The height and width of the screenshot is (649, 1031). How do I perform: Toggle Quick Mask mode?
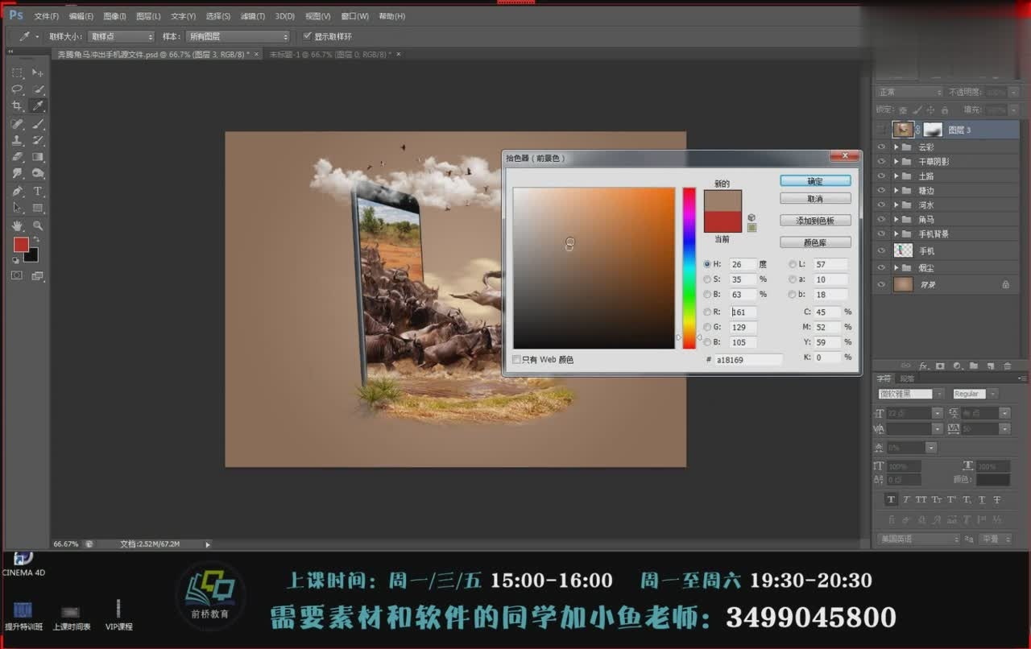pos(17,276)
